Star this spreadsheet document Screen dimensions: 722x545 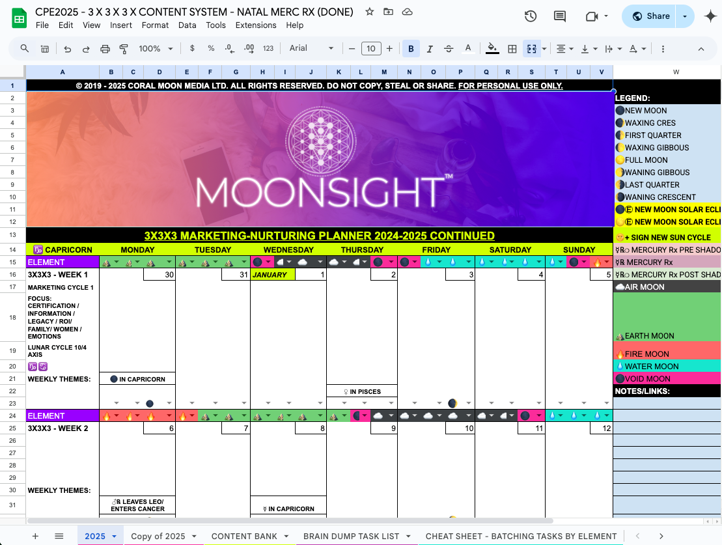370,12
